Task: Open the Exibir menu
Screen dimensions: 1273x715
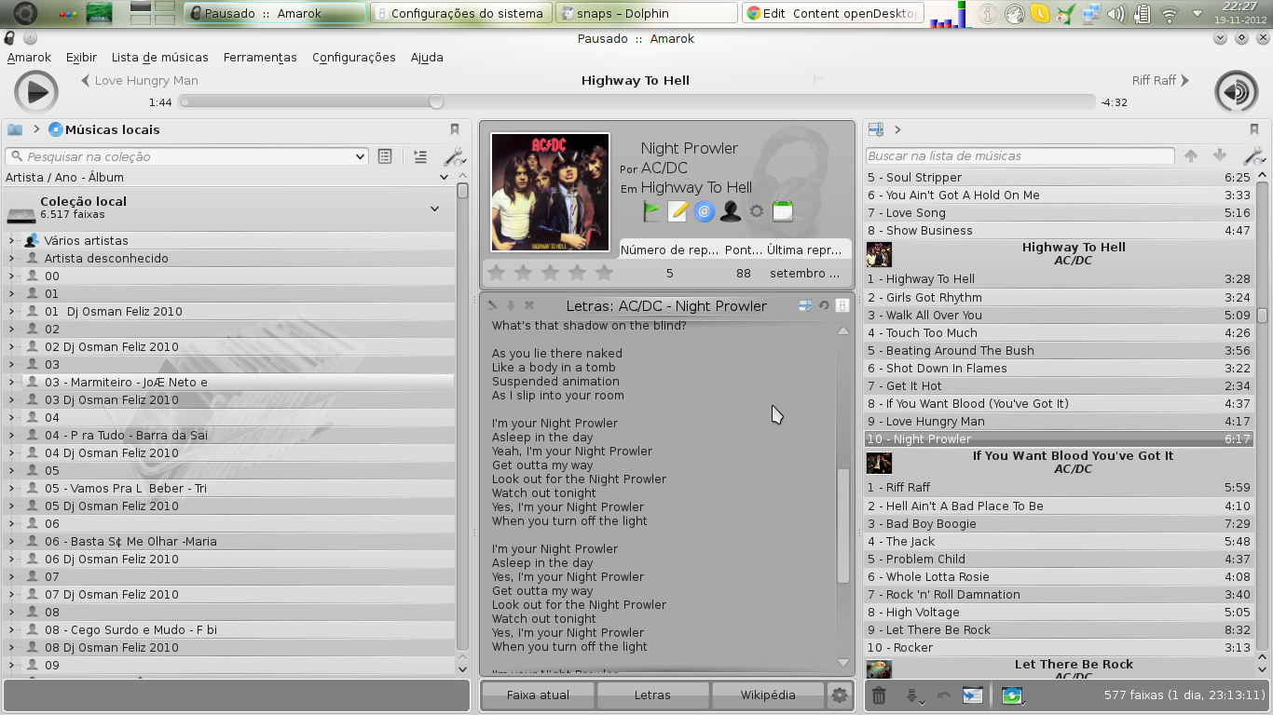Action: click(x=81, y=57)
